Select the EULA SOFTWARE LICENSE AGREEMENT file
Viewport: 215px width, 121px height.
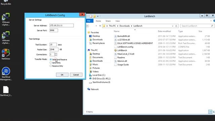pos(135,43)
